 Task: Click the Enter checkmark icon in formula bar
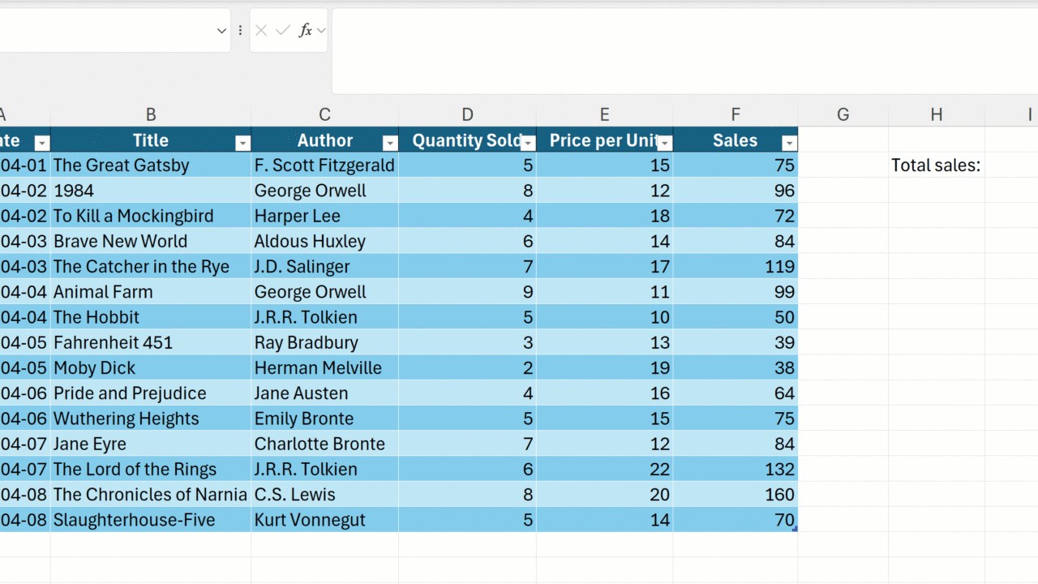pyautogui.click(x=282, y=31)
